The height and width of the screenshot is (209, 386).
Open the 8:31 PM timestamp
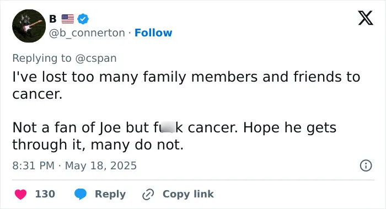(x=33, y=165)
